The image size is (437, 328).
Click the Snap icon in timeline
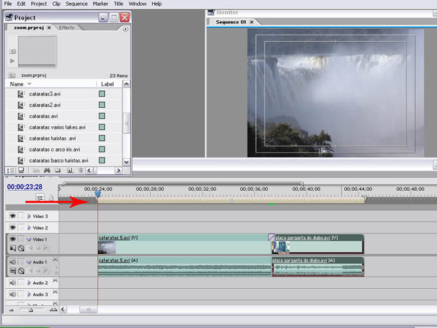click(40, 197)
